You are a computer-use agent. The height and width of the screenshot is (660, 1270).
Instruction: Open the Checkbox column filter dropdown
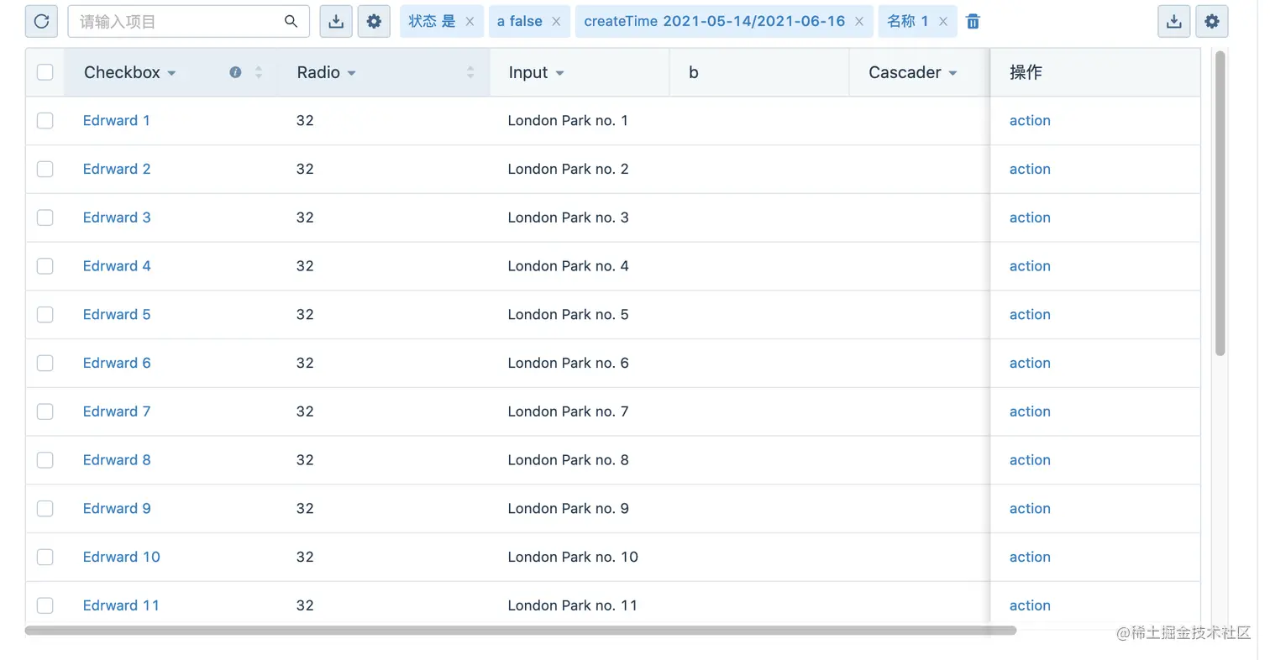point(171,73)
